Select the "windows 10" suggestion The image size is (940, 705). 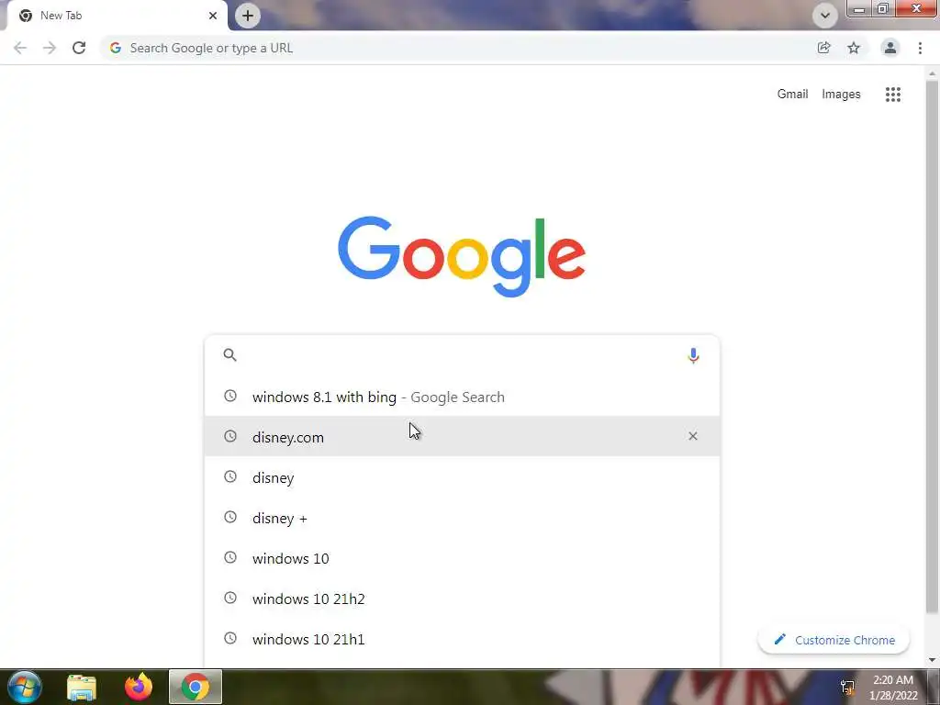pos(462,557)
